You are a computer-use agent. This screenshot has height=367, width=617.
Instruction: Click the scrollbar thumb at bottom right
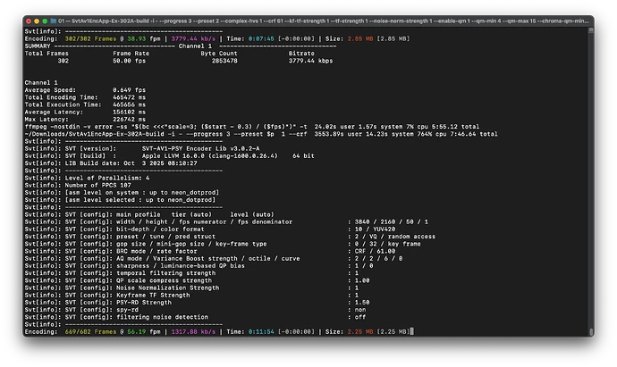pos(591,332)
